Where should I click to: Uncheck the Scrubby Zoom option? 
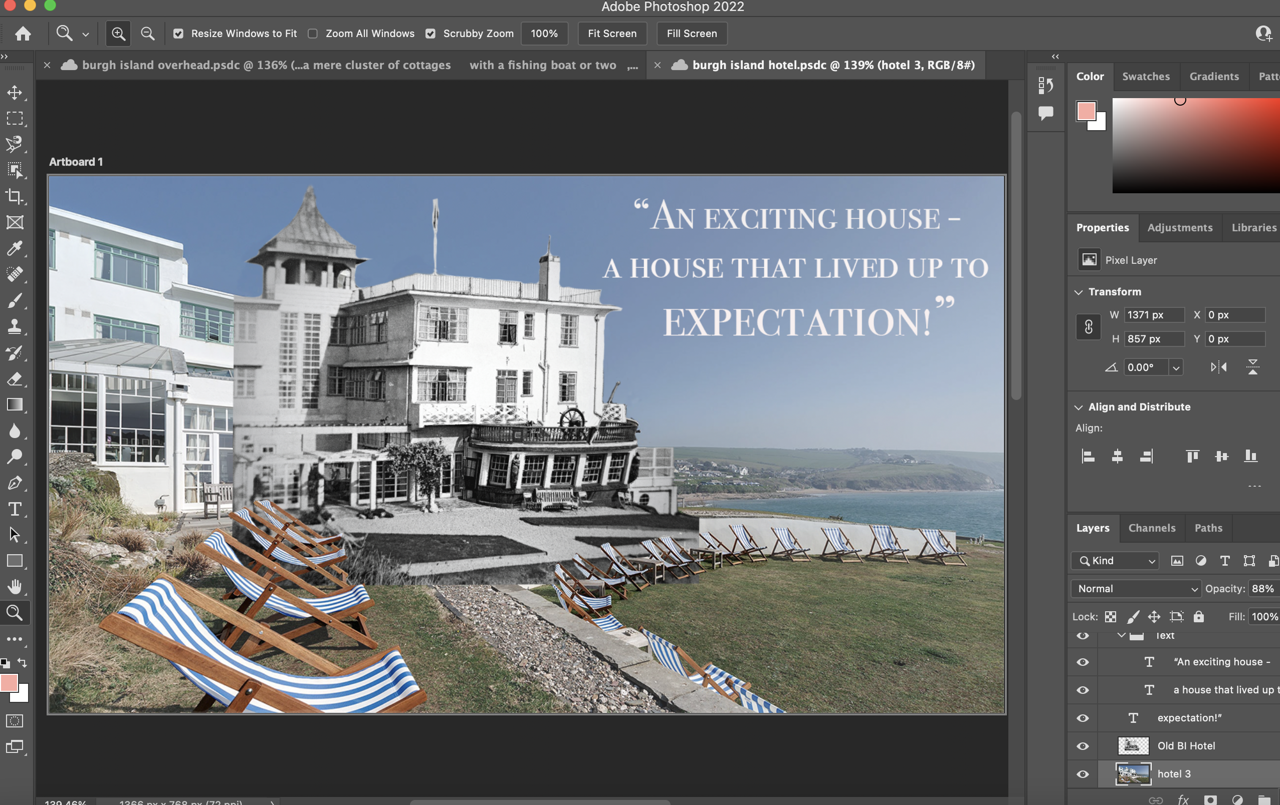point(431,34)
